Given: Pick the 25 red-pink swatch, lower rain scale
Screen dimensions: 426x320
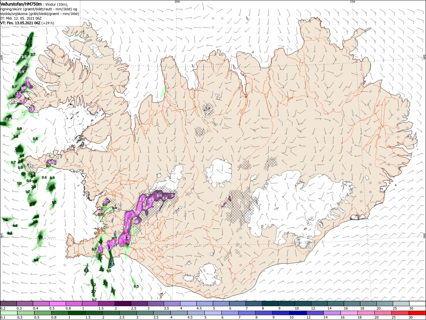Looking at the screenshot, I should (x=400, y=313).
